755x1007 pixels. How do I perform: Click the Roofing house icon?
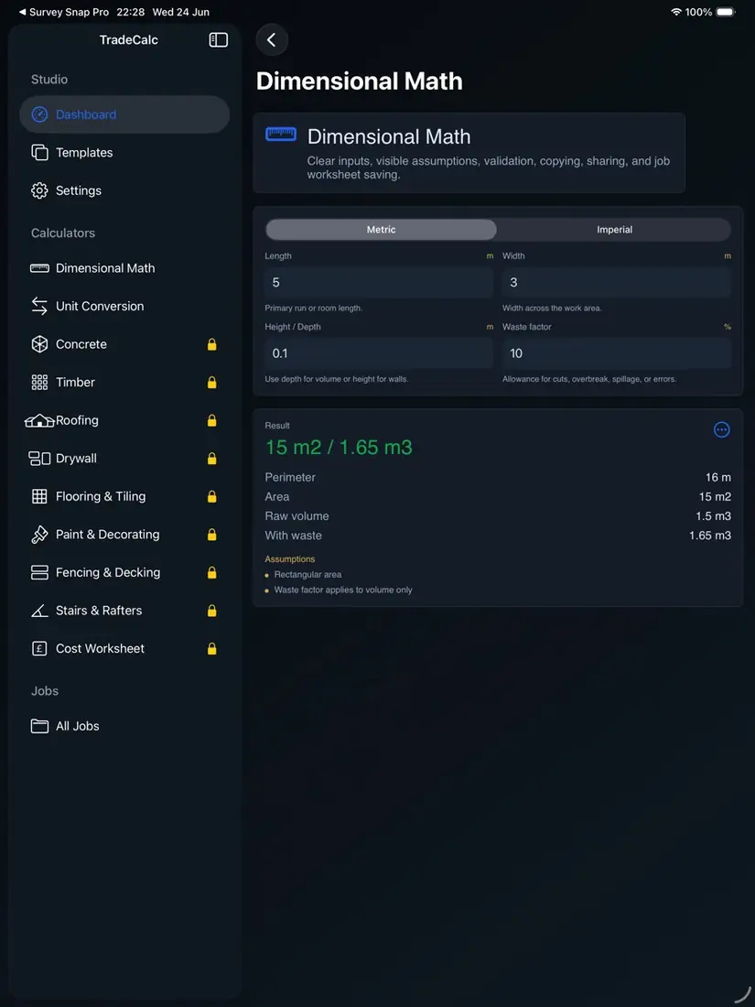tap(39, 421)
